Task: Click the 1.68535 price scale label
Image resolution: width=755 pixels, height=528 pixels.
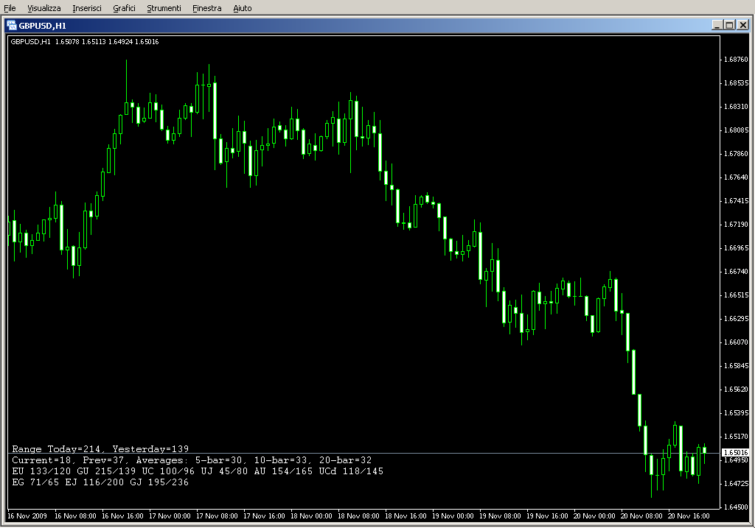Action: 737,83
